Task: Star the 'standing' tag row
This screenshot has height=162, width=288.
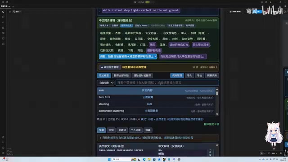Action: [212, 104]
